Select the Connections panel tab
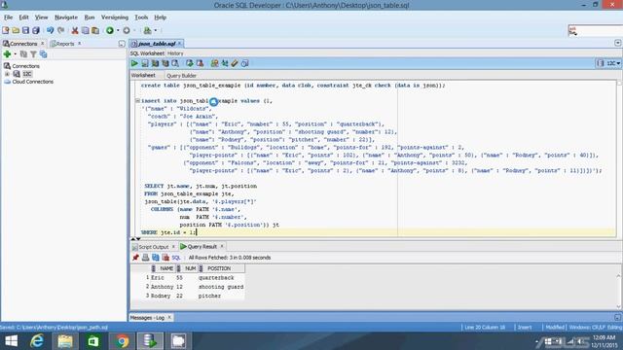 click(23, 44)
